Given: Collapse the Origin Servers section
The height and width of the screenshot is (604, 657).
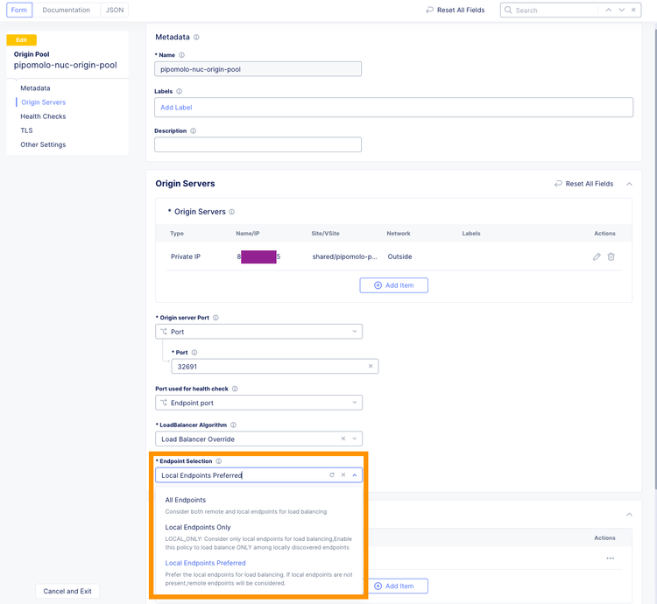Looking at the screenshot, I should point(629,184).
